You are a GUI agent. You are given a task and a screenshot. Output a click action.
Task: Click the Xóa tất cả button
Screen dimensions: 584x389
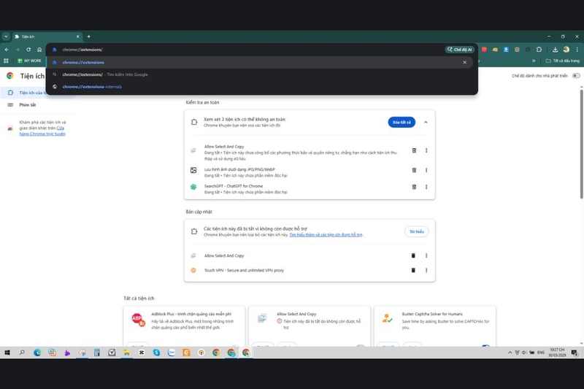coord(401,122)
